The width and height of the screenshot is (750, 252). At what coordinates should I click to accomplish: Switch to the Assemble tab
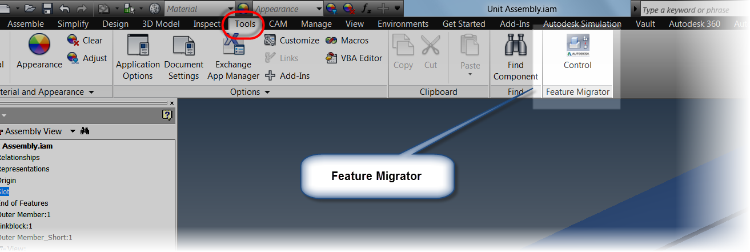point(26,24)
